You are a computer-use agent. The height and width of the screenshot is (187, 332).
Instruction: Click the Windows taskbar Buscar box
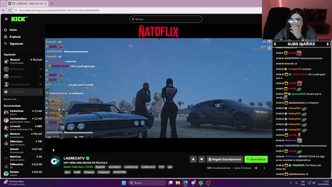(x=147, y=183)
